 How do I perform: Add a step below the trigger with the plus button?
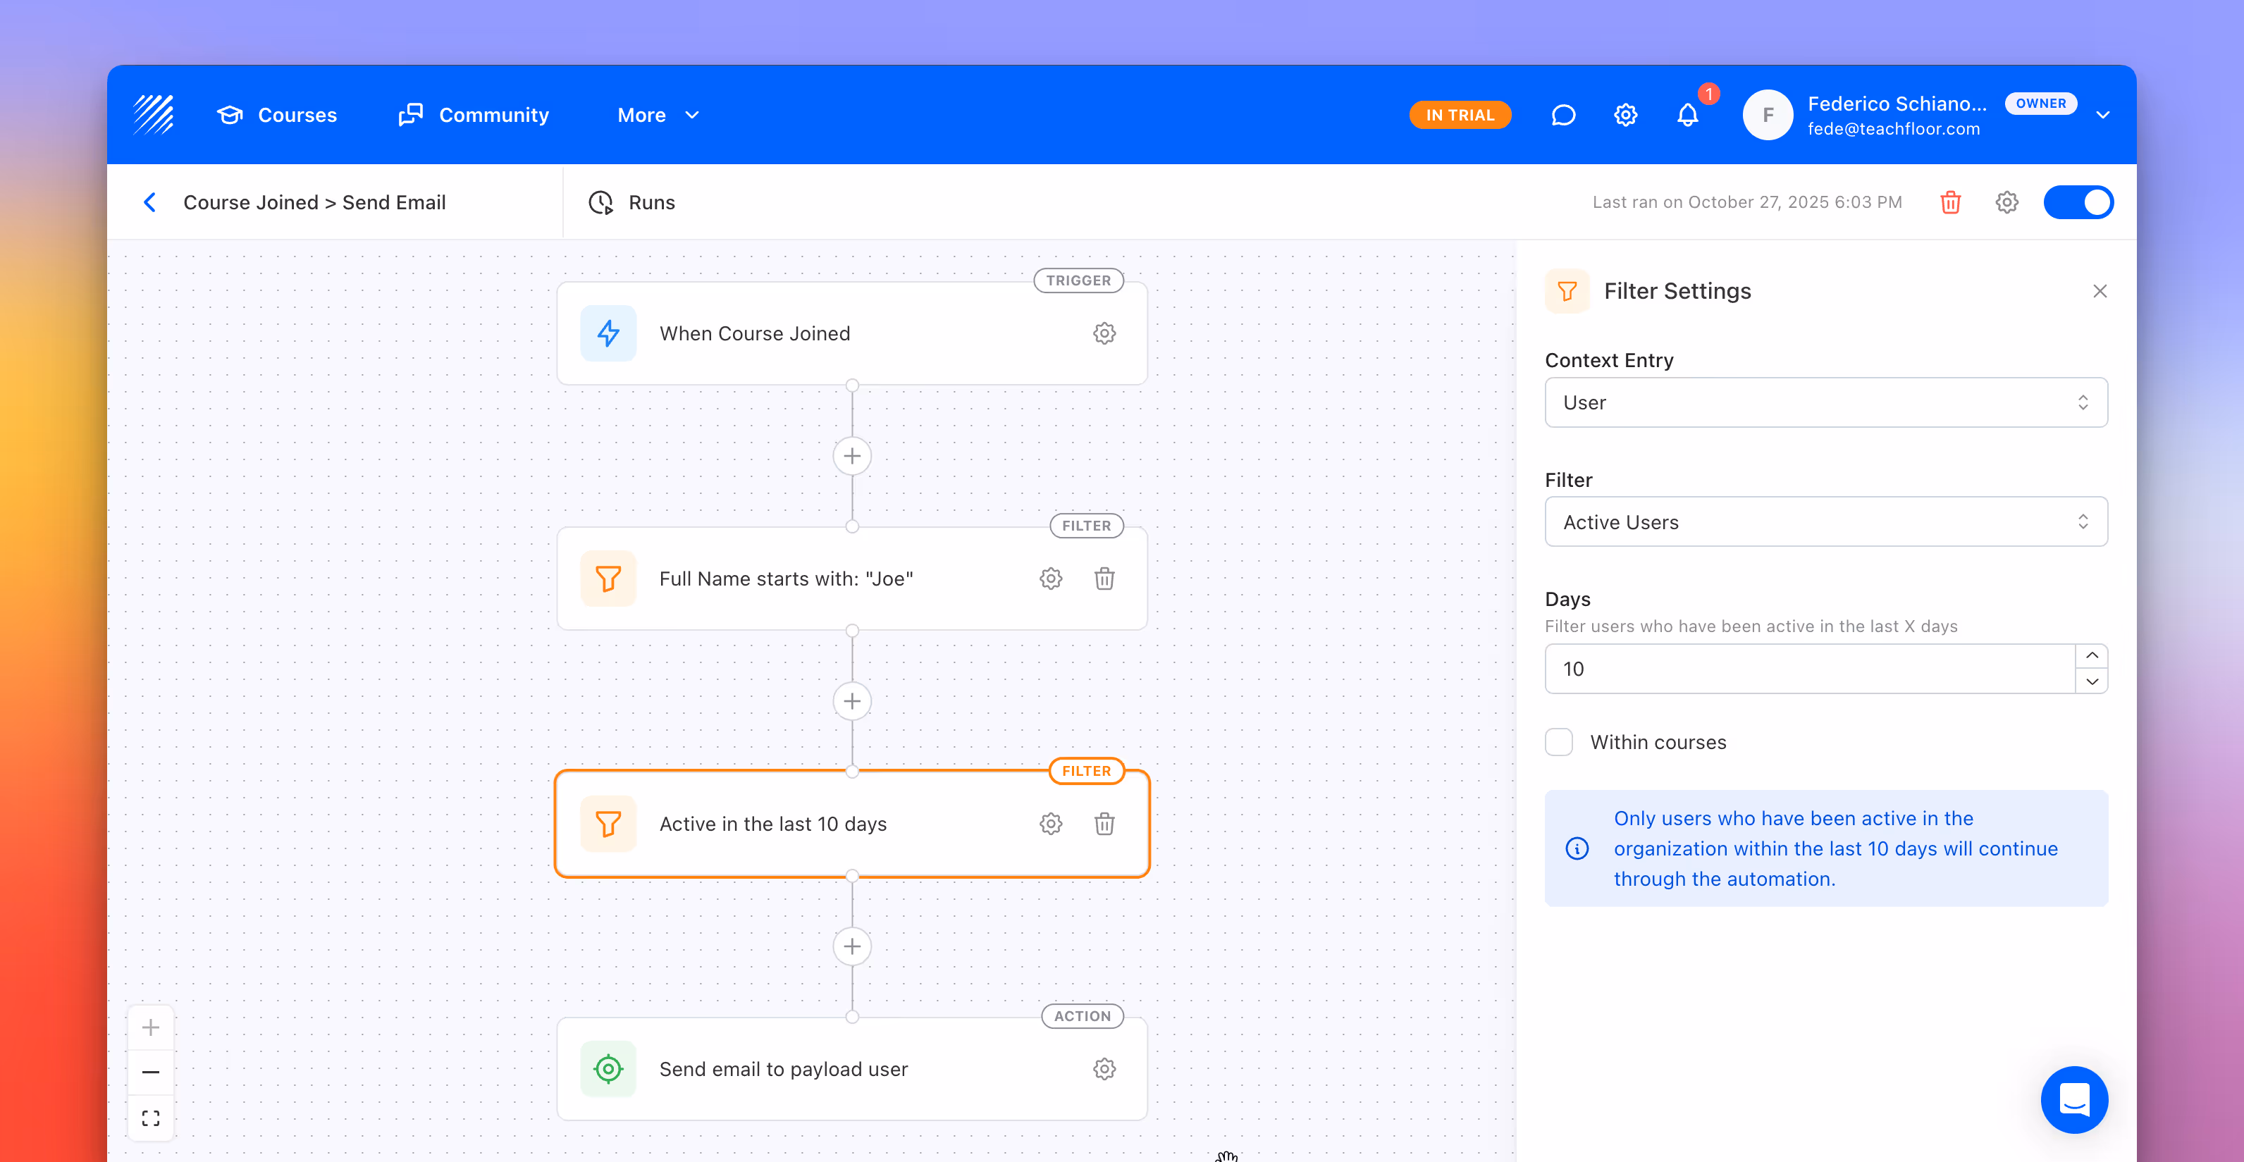pyautogui.click(x=852, y=455)
